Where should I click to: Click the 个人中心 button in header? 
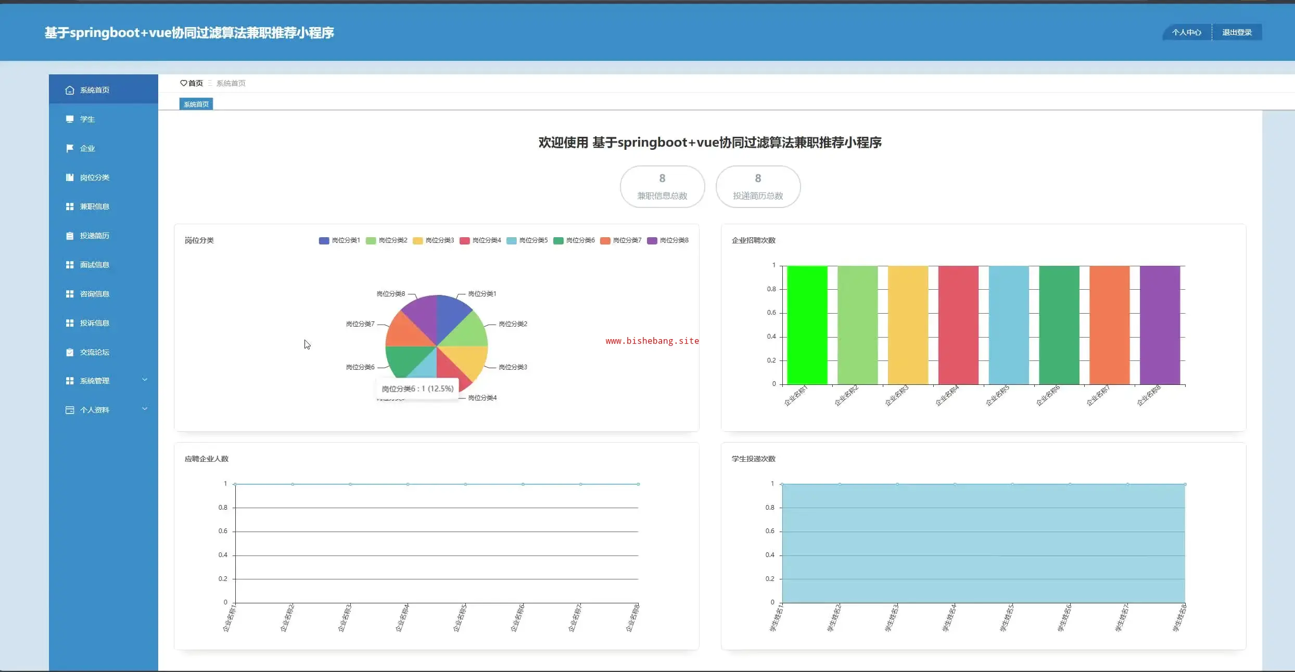1186,32
